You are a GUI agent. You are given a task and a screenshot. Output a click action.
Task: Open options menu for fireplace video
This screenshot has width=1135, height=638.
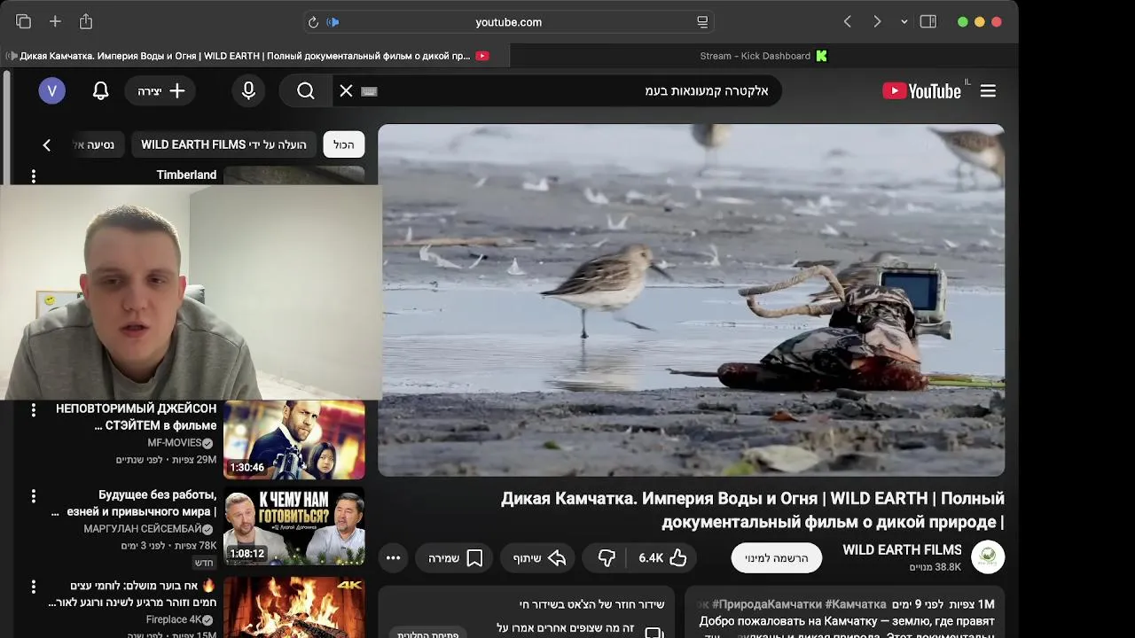tap(34, 587)
